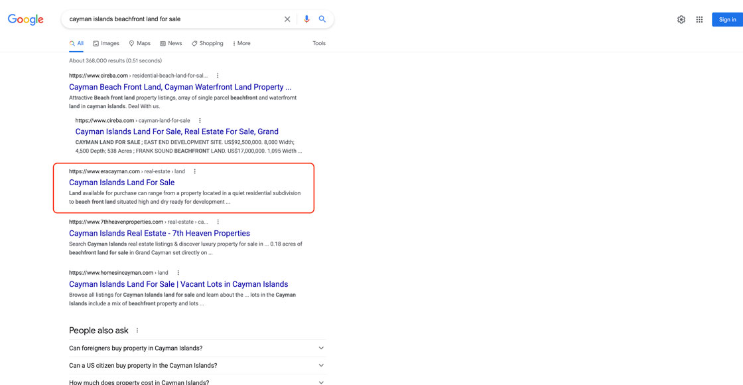Viewport: 743px width, 385px height.
Task: Open 'Cayman Islands Real Estate - 7th Heaven Properties'
Action: click(x=159, y=233)
